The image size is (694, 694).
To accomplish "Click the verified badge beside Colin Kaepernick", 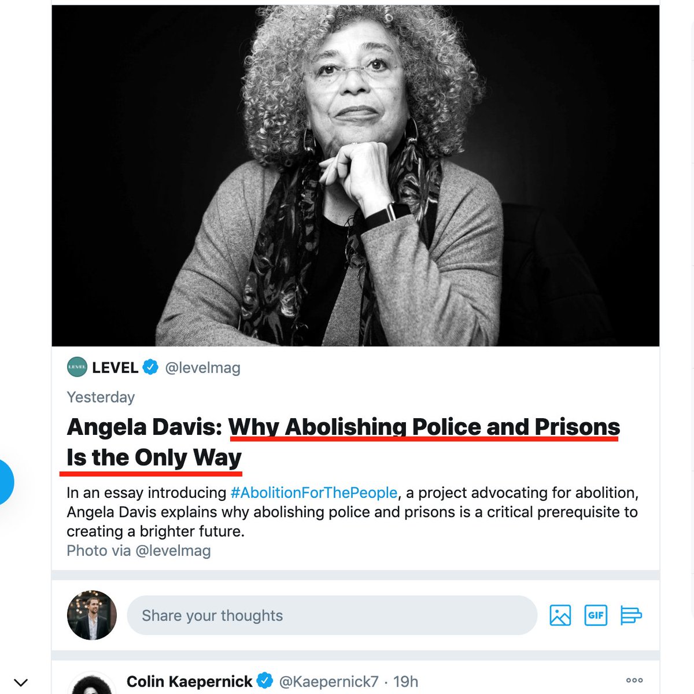I will pyautogui.click(x=265, y=681).
